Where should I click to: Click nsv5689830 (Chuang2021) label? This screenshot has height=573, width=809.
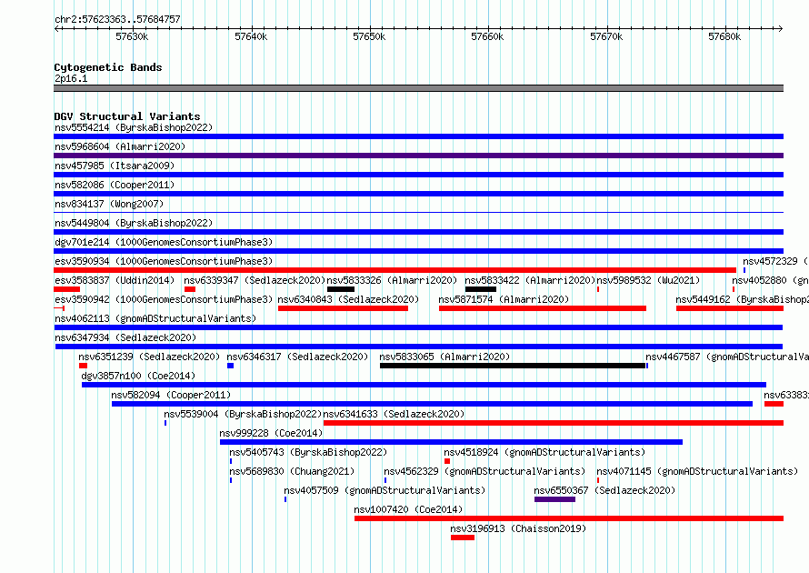(x=292, y=471)
